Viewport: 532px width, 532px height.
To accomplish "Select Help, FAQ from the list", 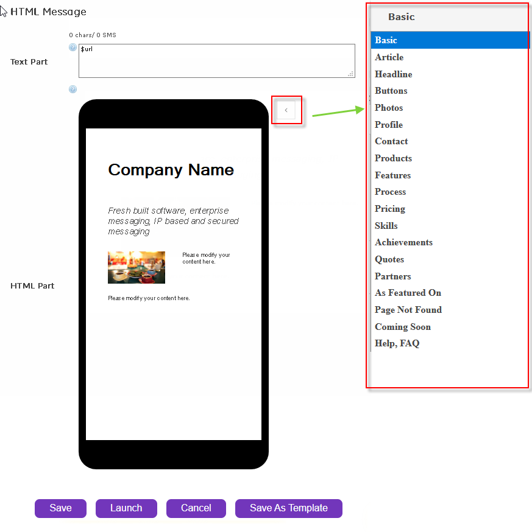I will pyautogui.click(x=397, y=343).
